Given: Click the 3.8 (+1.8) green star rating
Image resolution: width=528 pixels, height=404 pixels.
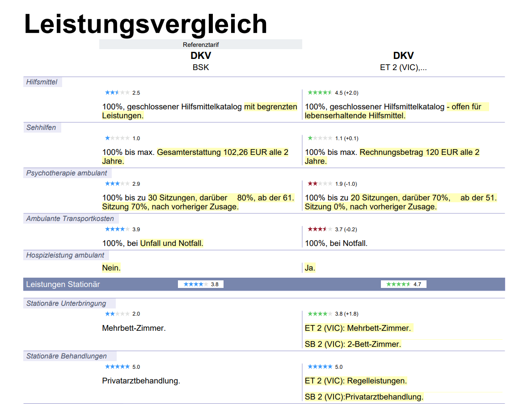Looking at the screenshot, I should 333,313.
